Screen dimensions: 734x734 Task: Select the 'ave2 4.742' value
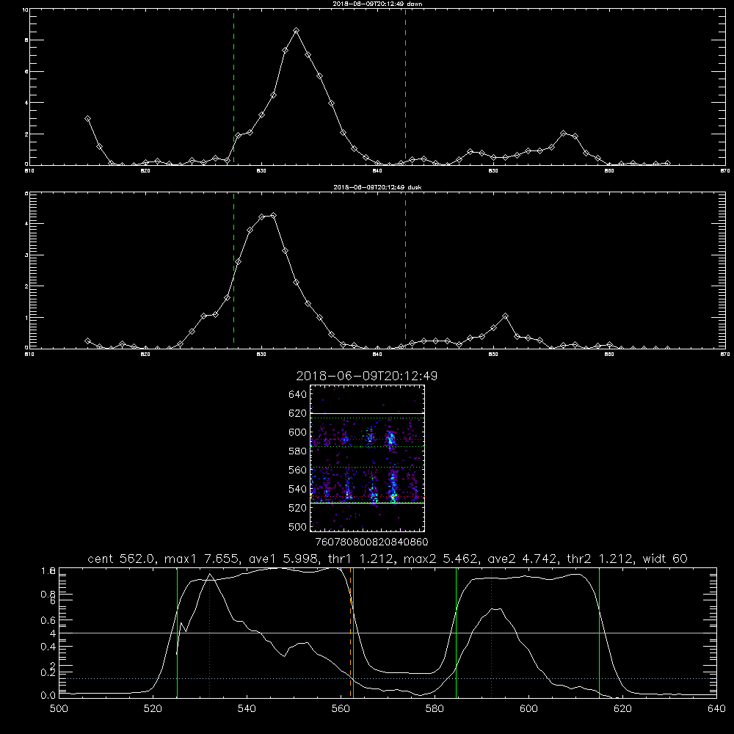[x=523, y=559]
